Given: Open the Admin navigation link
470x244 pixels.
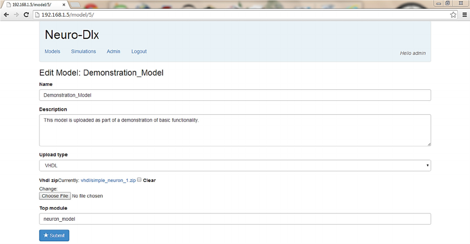Looking at the screenshot, I should [x=113, y=52].
